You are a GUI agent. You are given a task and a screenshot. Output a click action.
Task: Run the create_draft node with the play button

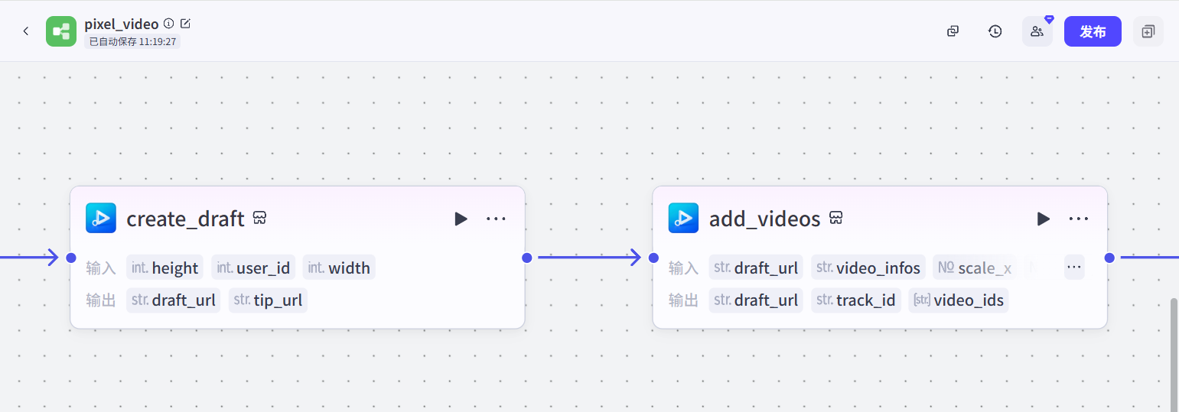(x=461, y=219)
